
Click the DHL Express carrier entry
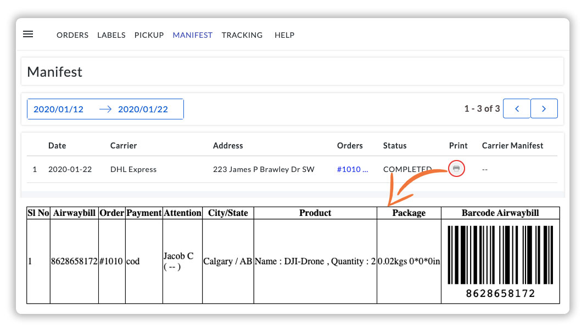coord(133,169)
